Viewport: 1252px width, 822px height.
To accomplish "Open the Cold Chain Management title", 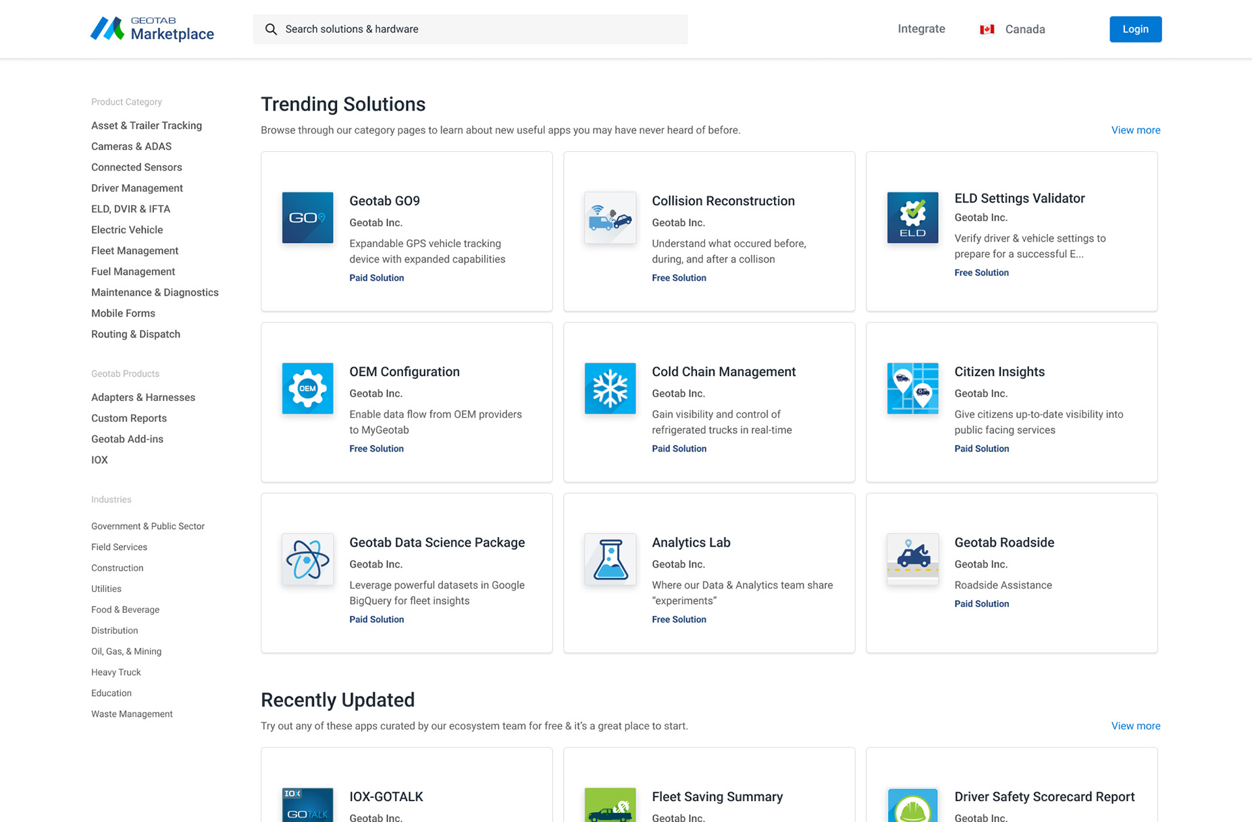I will coord(724,372).
